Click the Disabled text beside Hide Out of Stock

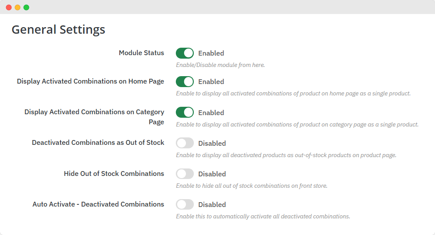click(212, 174)
